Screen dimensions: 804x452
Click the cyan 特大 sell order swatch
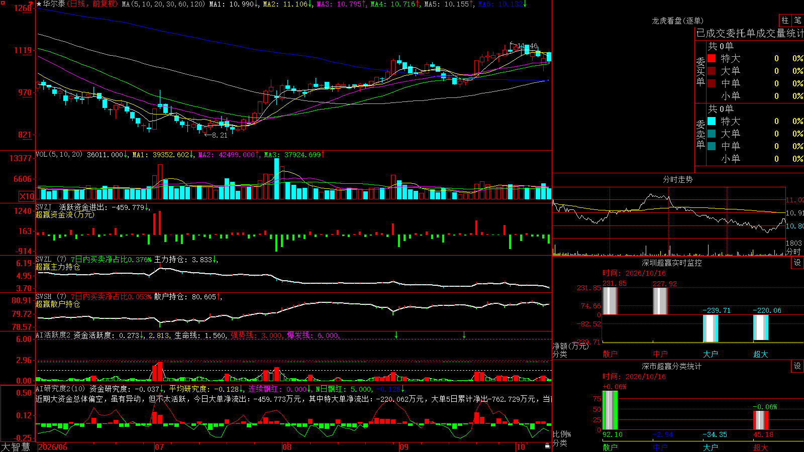(x=712, y=121)
